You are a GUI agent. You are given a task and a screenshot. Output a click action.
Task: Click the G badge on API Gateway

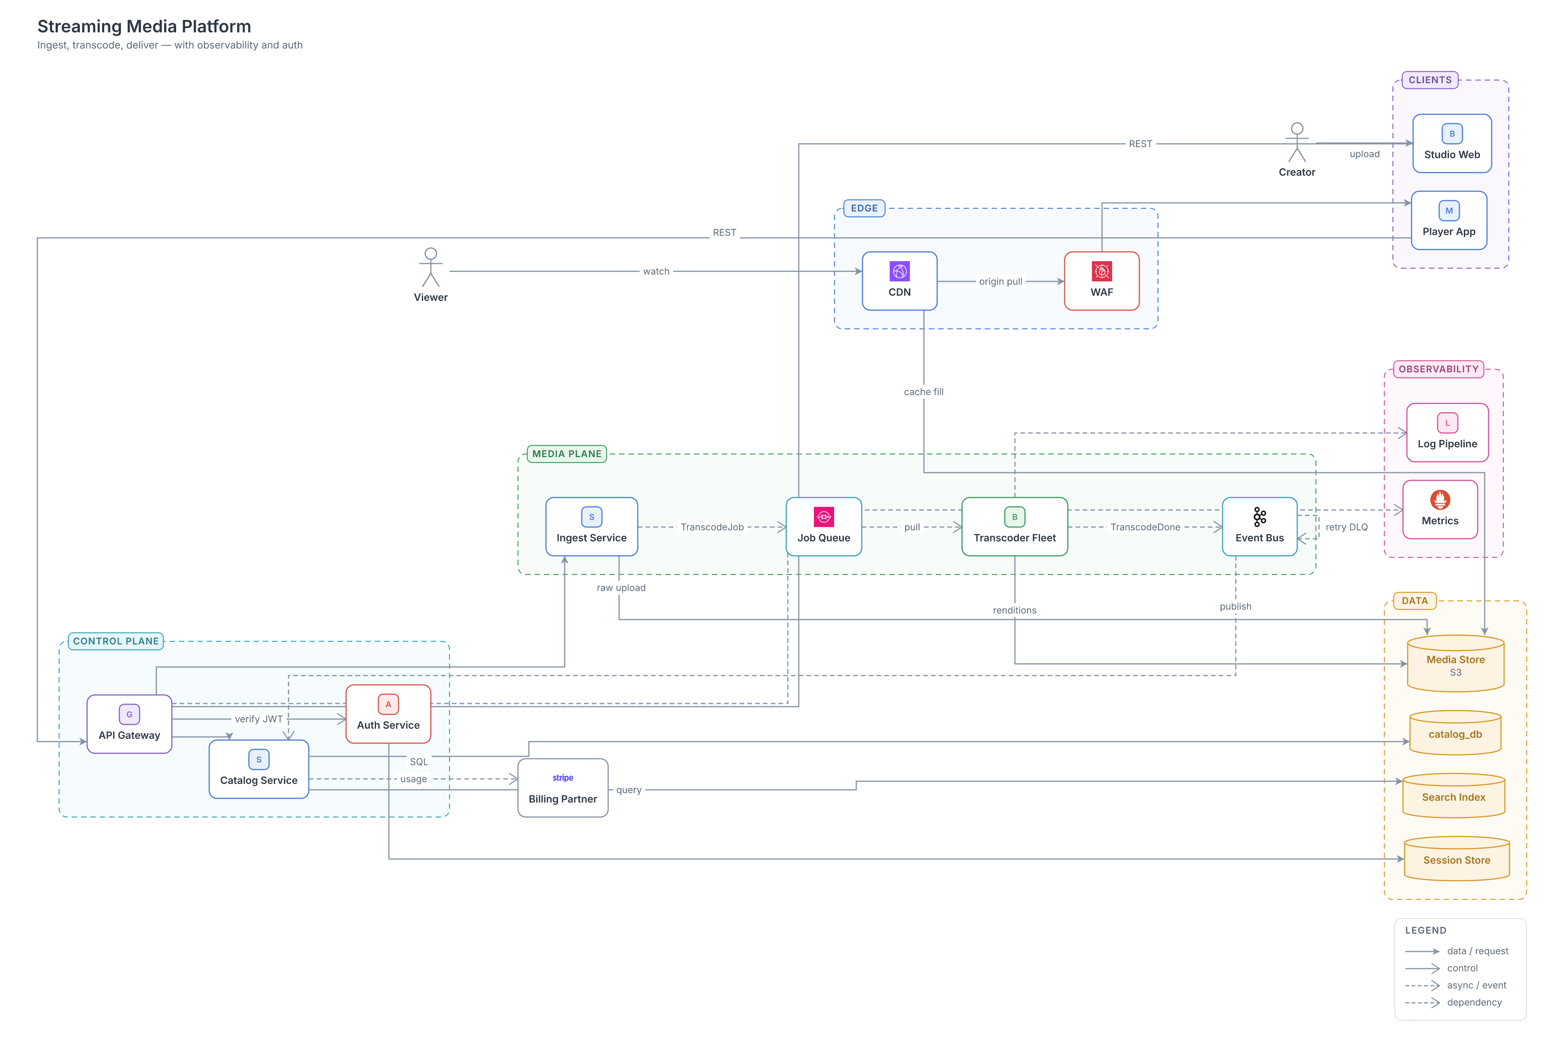[129, 714]
